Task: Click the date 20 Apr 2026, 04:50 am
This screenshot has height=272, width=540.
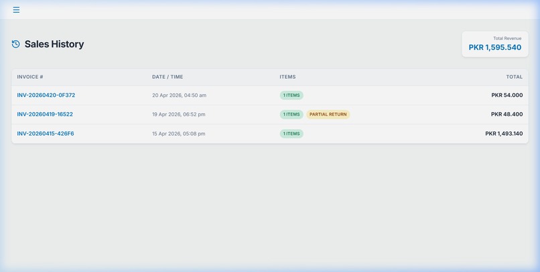Action: click(179, 96)
